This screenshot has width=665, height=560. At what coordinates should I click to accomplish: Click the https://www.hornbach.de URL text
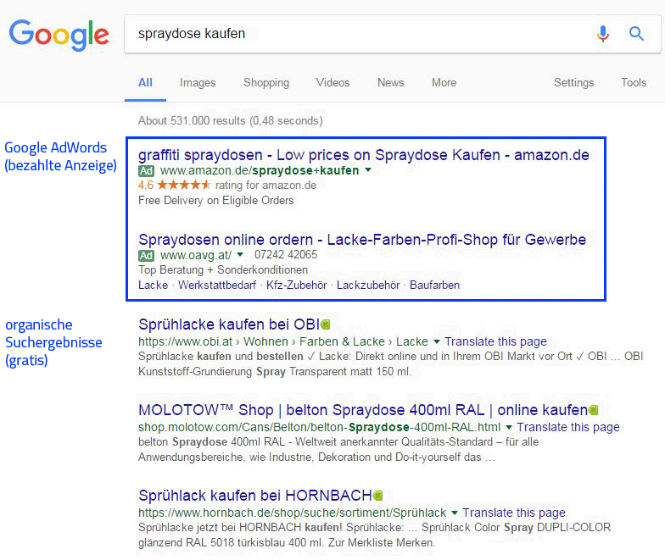click(x=292, y=513)
